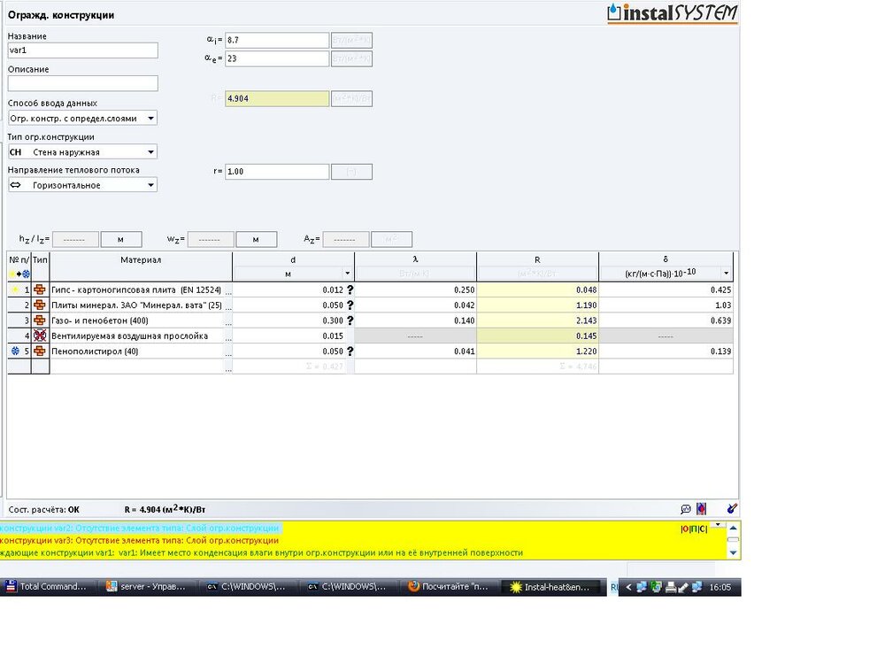Click the green monitor tray icon

(656, 587)
